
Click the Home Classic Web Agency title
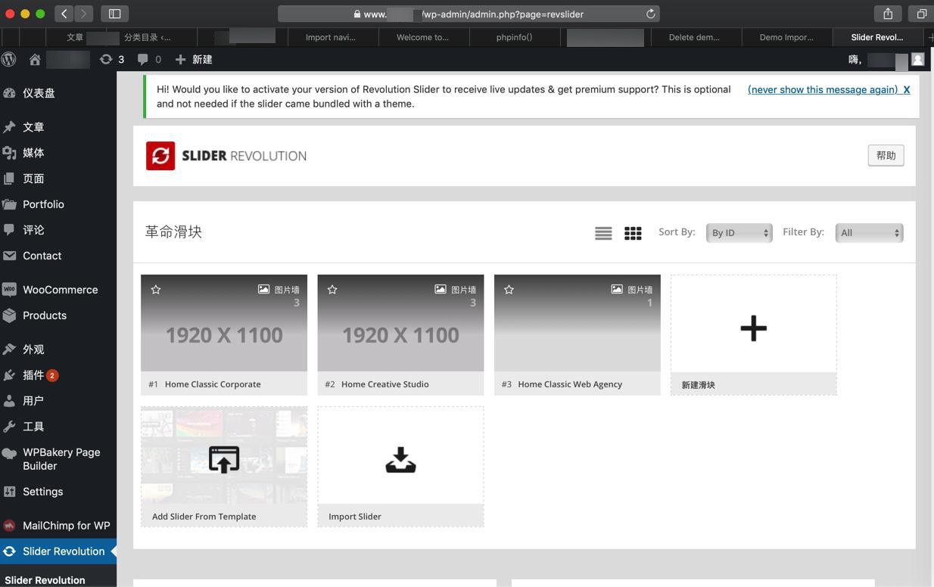pyautogui.click(x=570, y=384)
